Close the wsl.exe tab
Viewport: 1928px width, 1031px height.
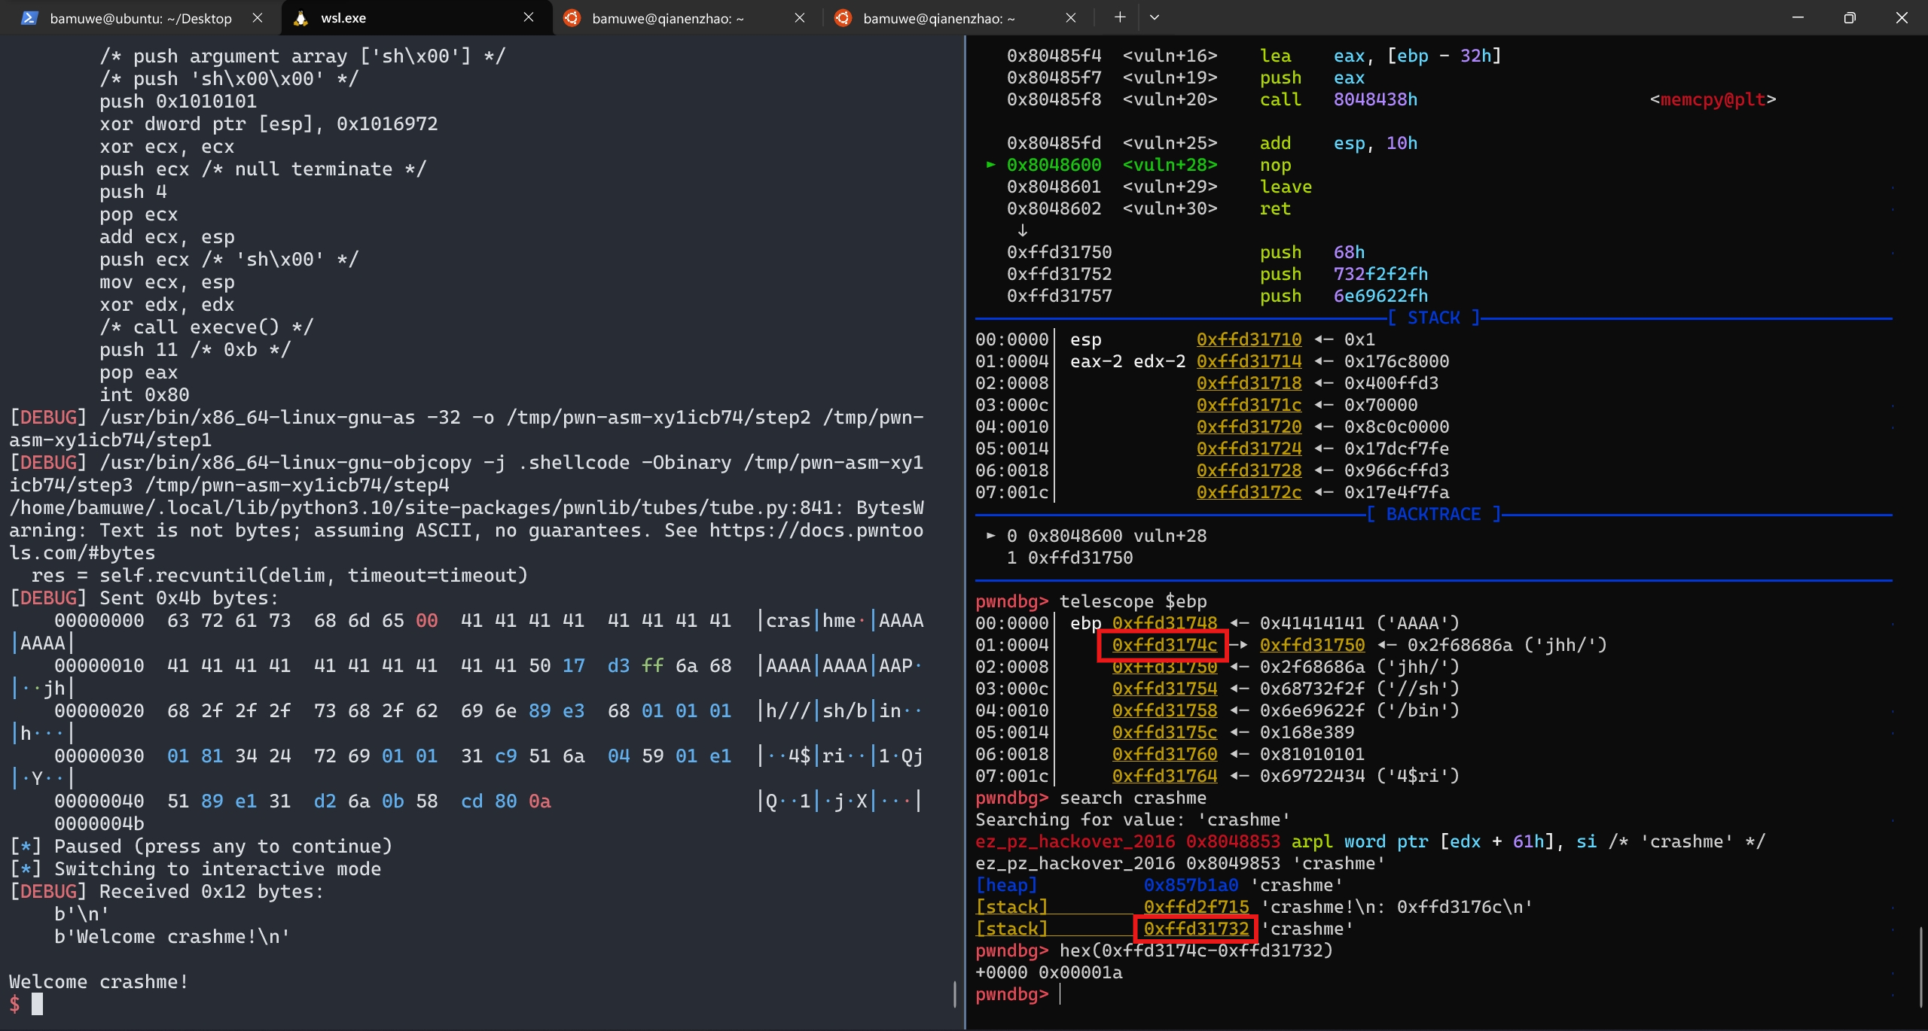529,18
